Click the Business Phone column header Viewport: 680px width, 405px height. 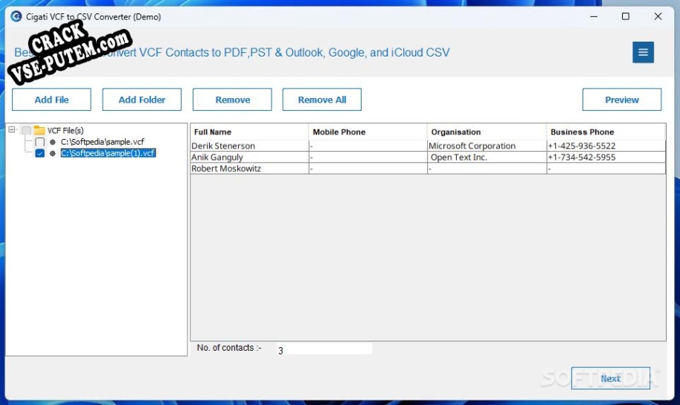pyautogui.click(x=606, y=132)
